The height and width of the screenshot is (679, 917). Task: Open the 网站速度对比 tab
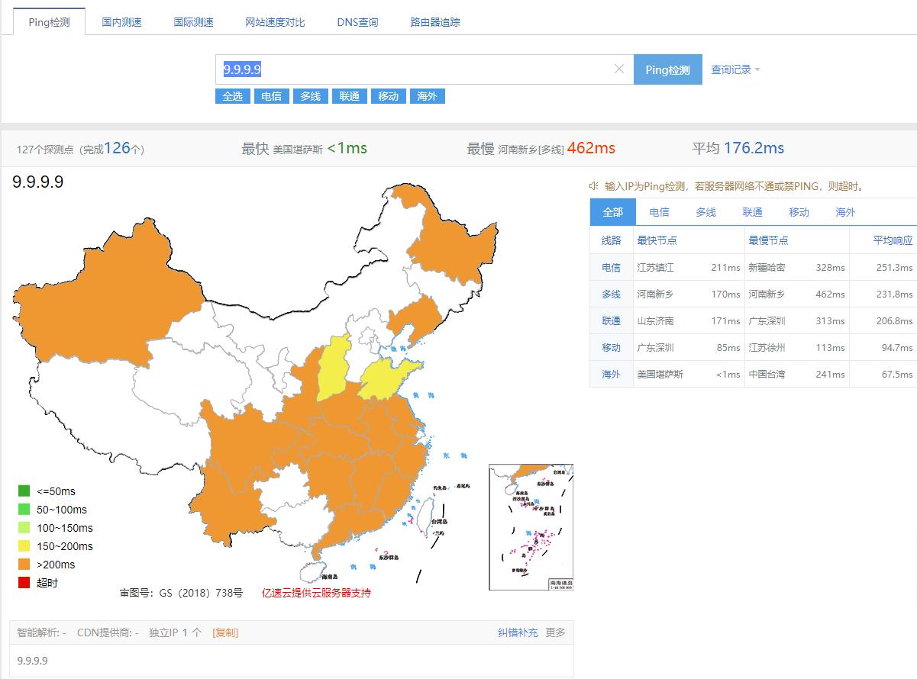[x=275, y=22]
